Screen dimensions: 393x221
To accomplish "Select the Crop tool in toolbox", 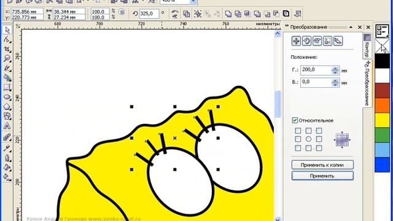I will click(x=7, y=49).
